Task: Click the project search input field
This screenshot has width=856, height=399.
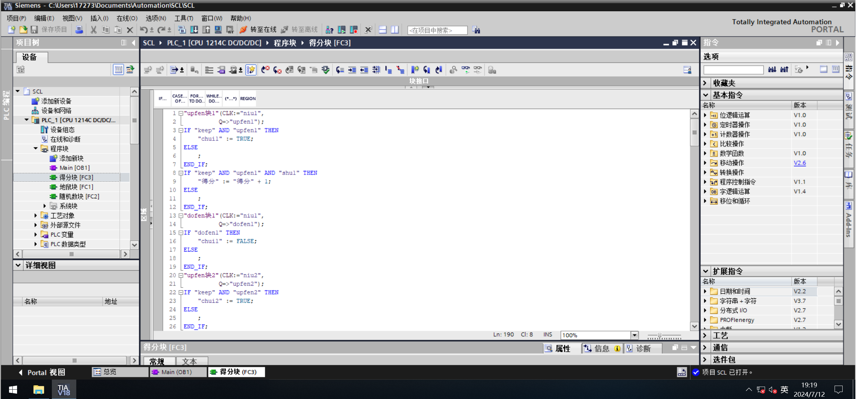Action: tap(437, 30)
